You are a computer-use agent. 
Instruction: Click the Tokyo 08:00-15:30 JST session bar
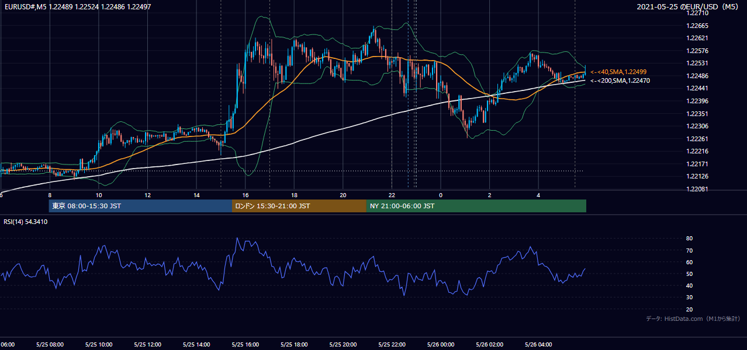coord(141,206)
